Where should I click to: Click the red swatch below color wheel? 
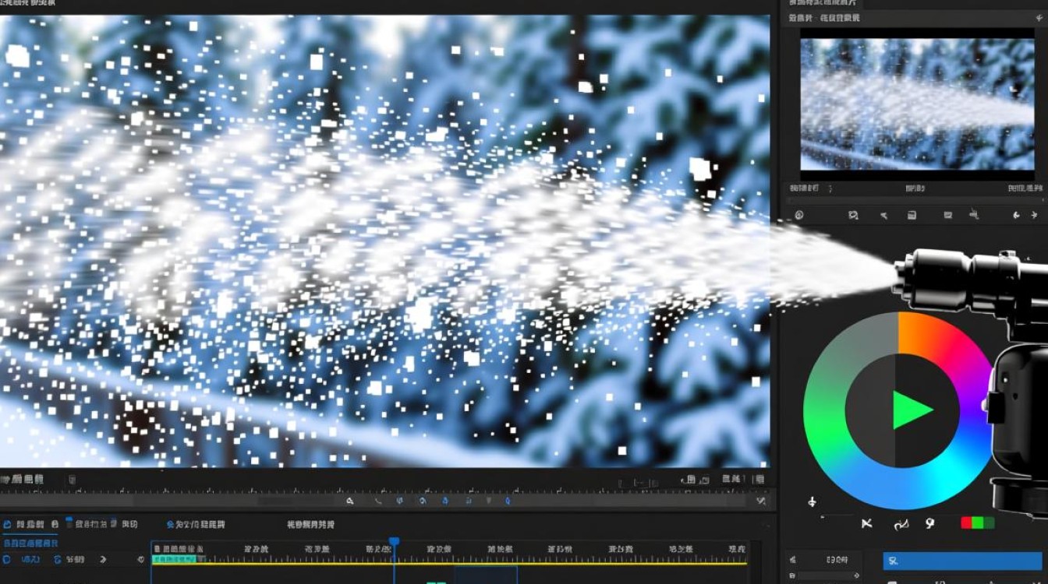(x=965, y=523)
